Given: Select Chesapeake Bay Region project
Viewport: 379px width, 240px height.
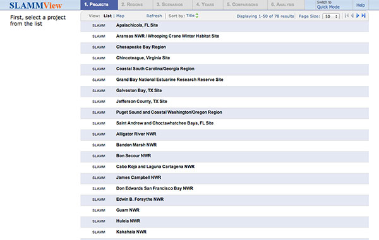Looking at the screenshot, I should pos(141,47).
